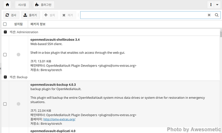The width and height of the screenshot is (222, 133).
Task: Clear the search field with X icon
Action: click(x=209, y=15)
